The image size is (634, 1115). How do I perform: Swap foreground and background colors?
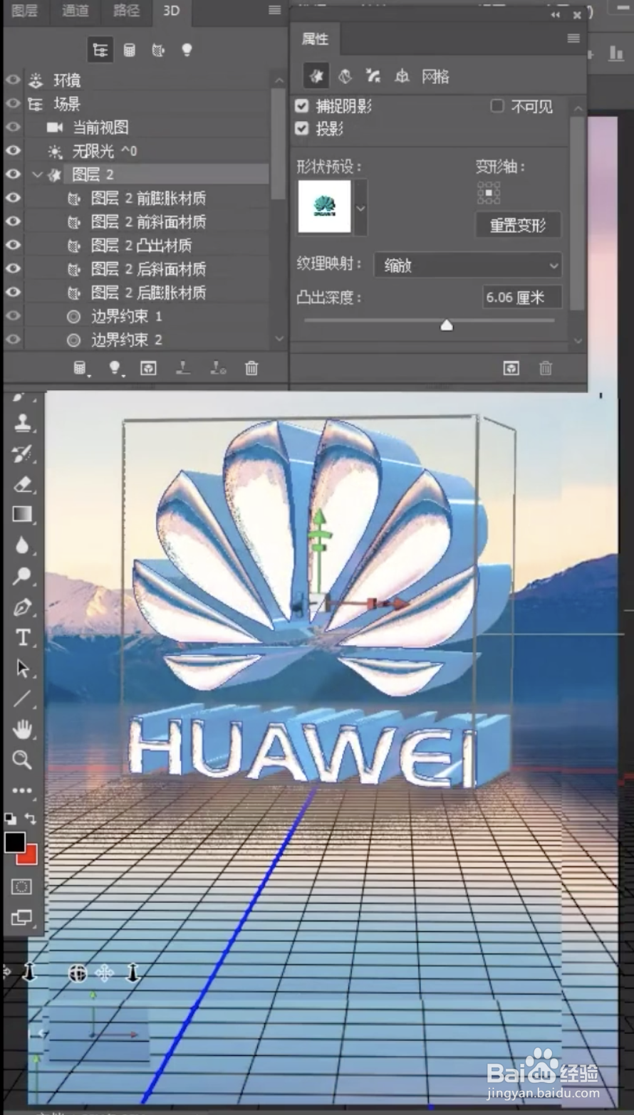coord(31,819)
